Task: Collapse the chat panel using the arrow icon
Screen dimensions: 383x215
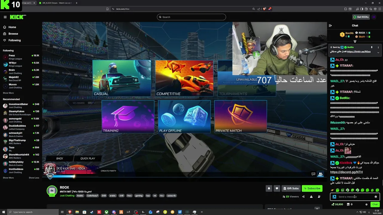Action: 330,26
